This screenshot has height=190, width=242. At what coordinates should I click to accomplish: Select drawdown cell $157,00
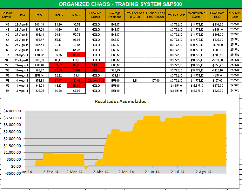click(217, 80)
